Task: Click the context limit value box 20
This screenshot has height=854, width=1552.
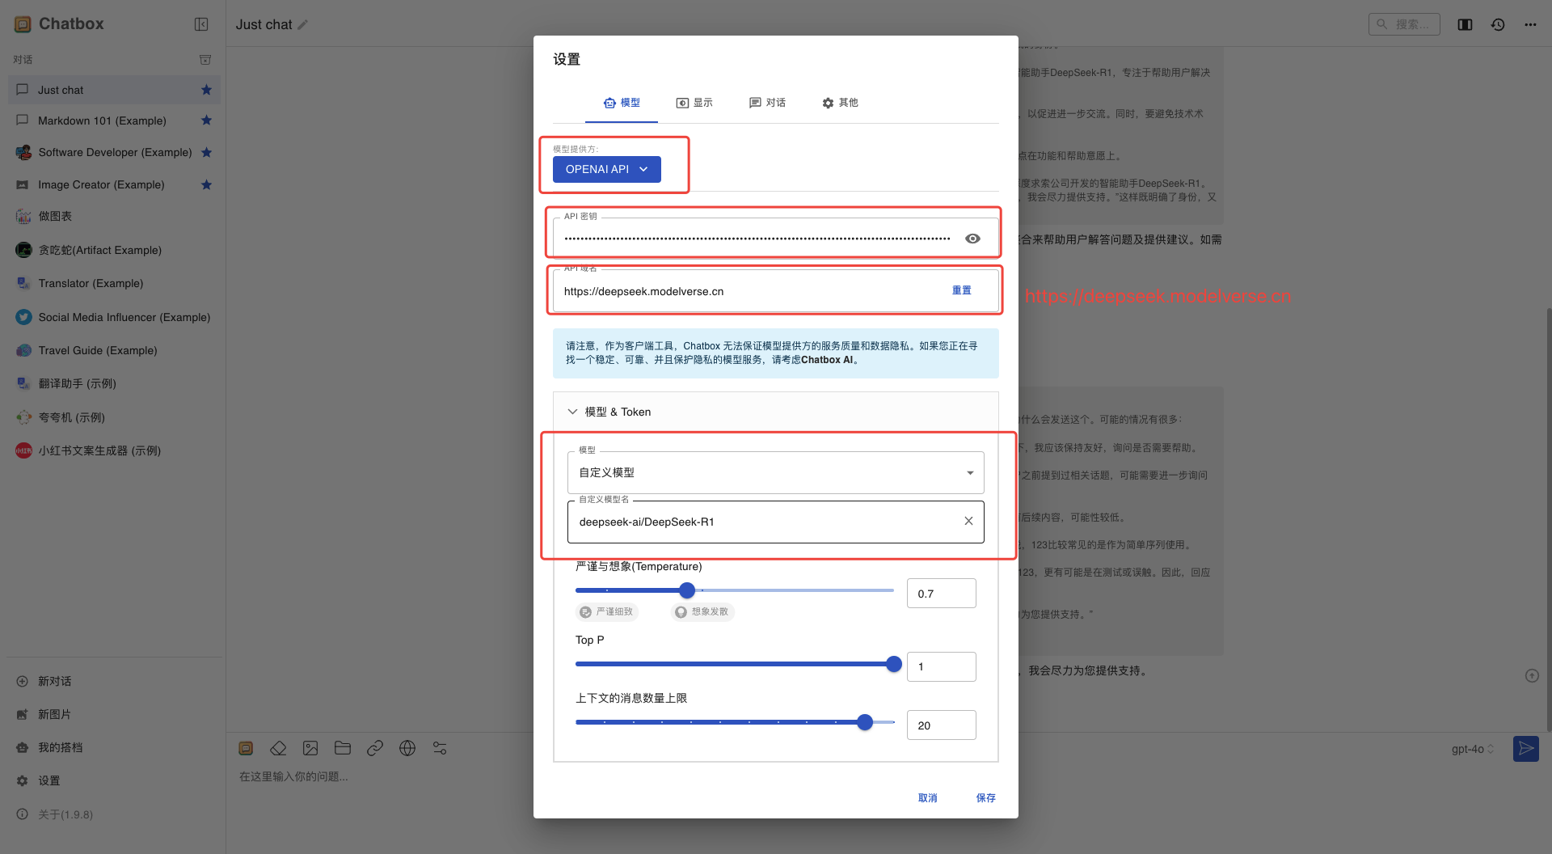Action: [941, 725]
